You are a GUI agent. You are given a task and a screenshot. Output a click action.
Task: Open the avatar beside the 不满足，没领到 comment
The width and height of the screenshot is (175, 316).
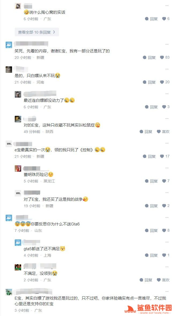18,267
